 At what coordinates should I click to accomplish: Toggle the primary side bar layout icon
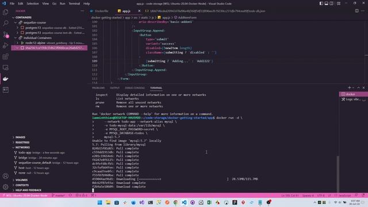click(321, 3)
